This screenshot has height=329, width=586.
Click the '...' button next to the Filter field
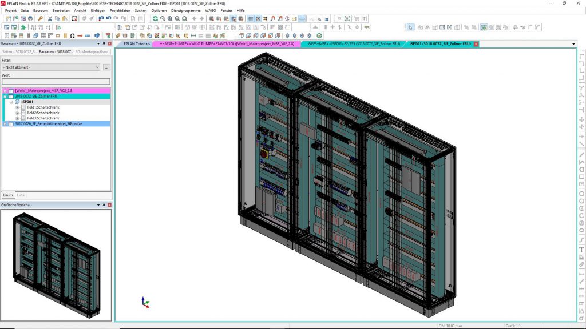pos(106,67)
